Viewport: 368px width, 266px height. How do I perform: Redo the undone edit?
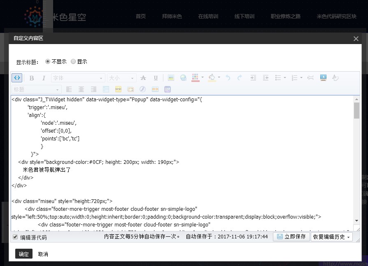239,78
